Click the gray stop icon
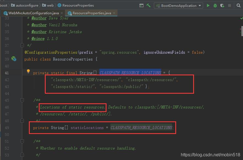 pos(230,6)
